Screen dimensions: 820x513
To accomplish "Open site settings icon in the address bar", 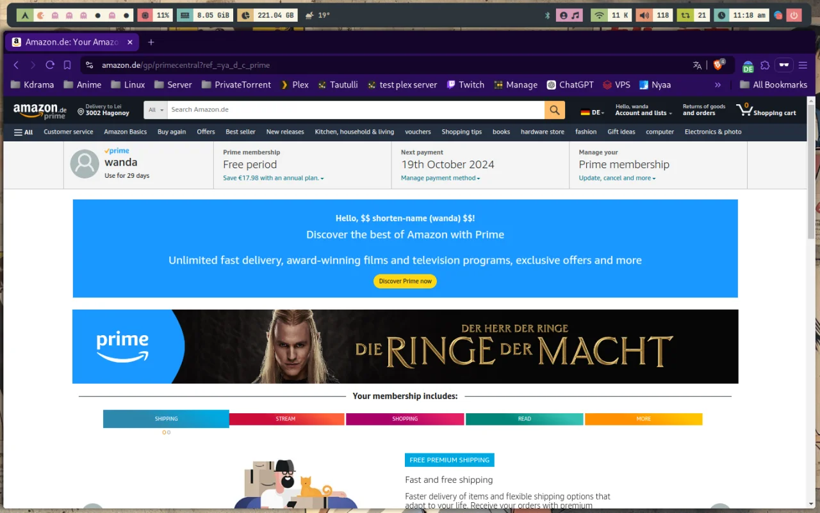I will pyautogui.click(x=90, y=65).
